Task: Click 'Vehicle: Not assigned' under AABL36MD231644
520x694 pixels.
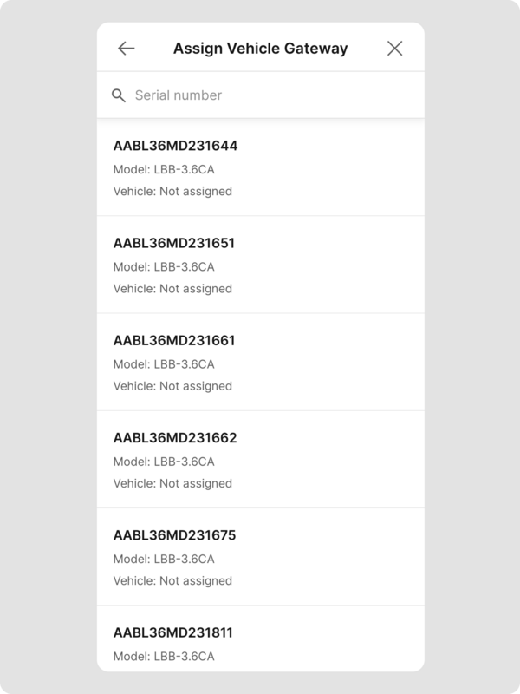Action: [172, 191]
